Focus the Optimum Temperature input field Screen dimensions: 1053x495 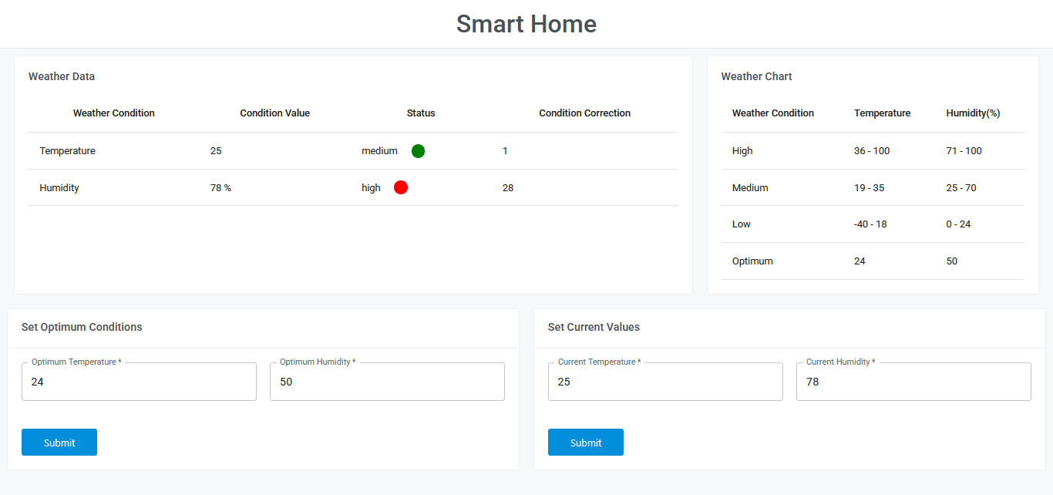[x=139, y=382]
